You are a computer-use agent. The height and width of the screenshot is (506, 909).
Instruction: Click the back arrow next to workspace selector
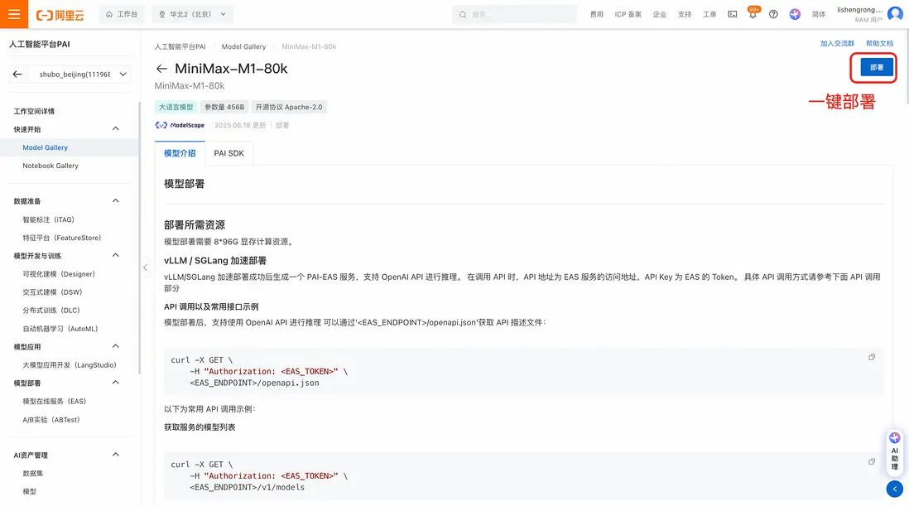[x=17, y=75]
